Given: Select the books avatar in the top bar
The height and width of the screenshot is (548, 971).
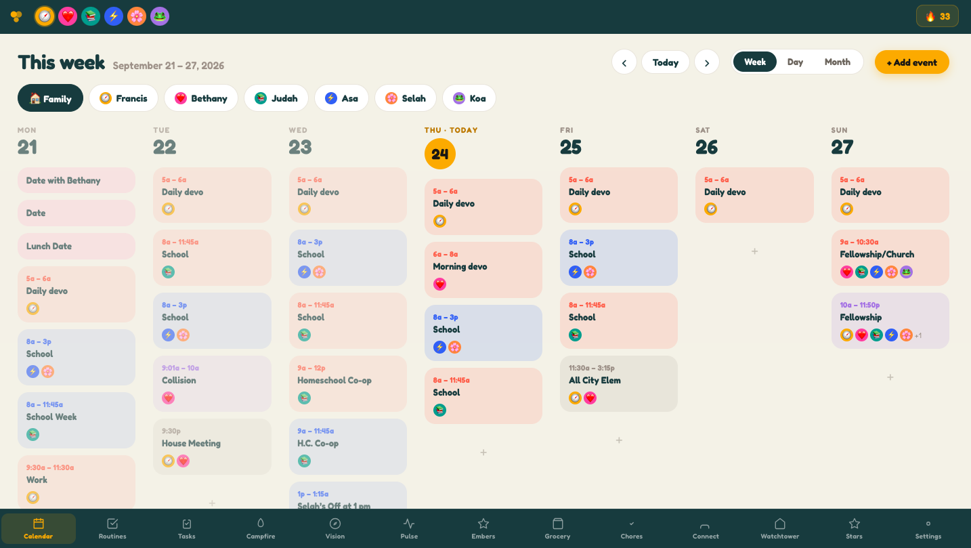Looking at the screenshot, I should coord(91,16).
